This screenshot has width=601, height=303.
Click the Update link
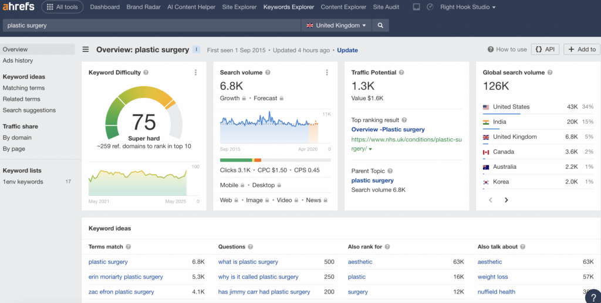pos(347,50)
